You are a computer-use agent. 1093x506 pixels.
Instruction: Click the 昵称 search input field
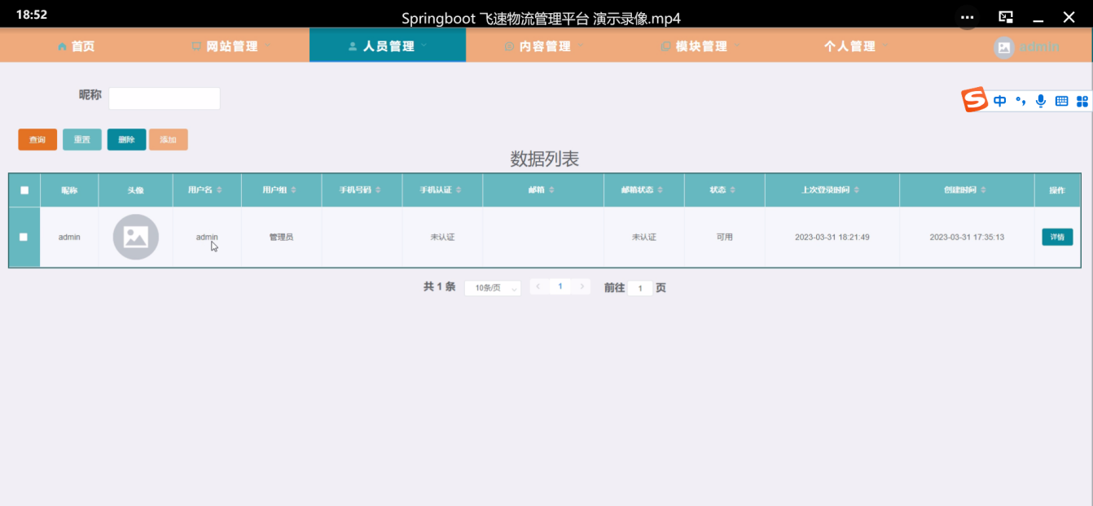(x=165, y=98)
